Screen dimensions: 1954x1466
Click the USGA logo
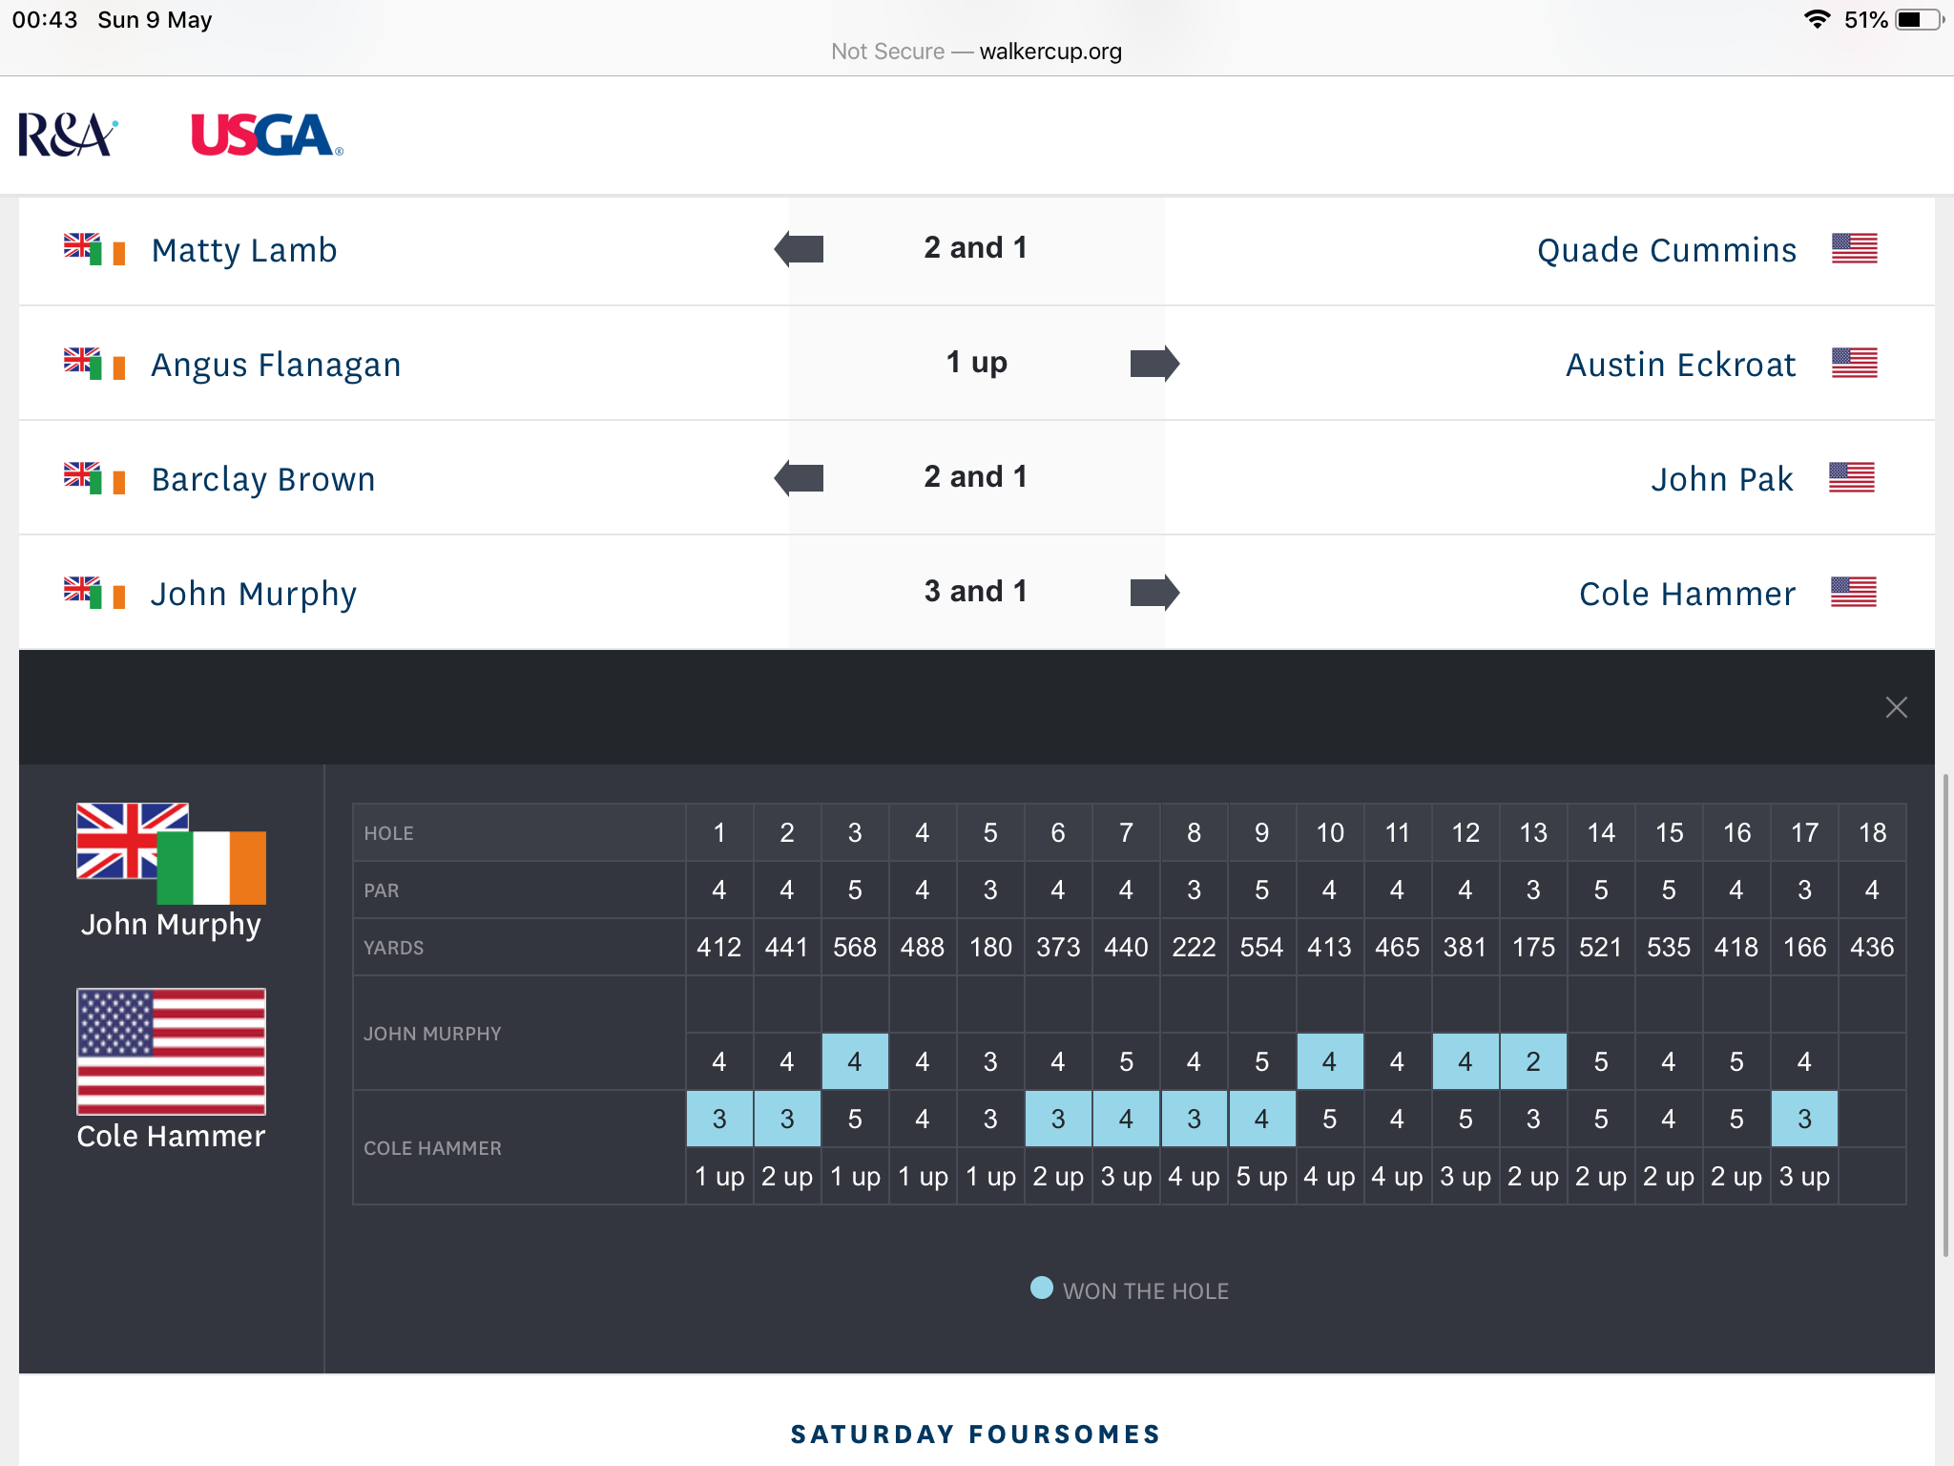(x=266, y=135)
